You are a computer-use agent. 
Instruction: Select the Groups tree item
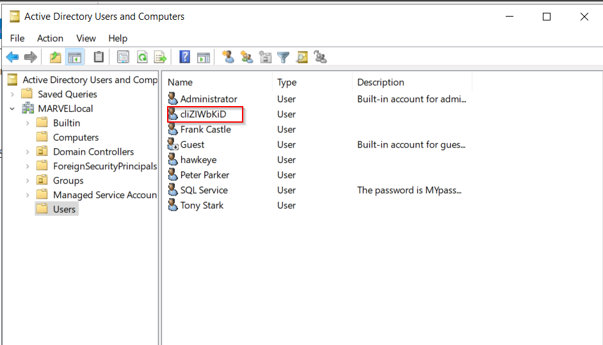pos(68,180)
